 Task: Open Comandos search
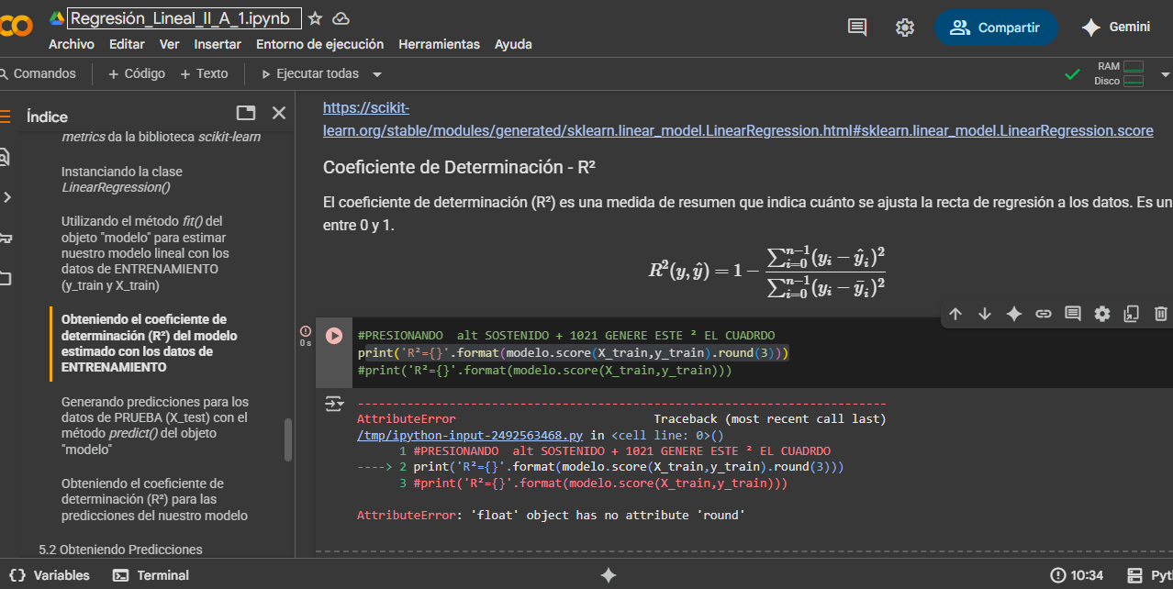[x=39, y=73]
